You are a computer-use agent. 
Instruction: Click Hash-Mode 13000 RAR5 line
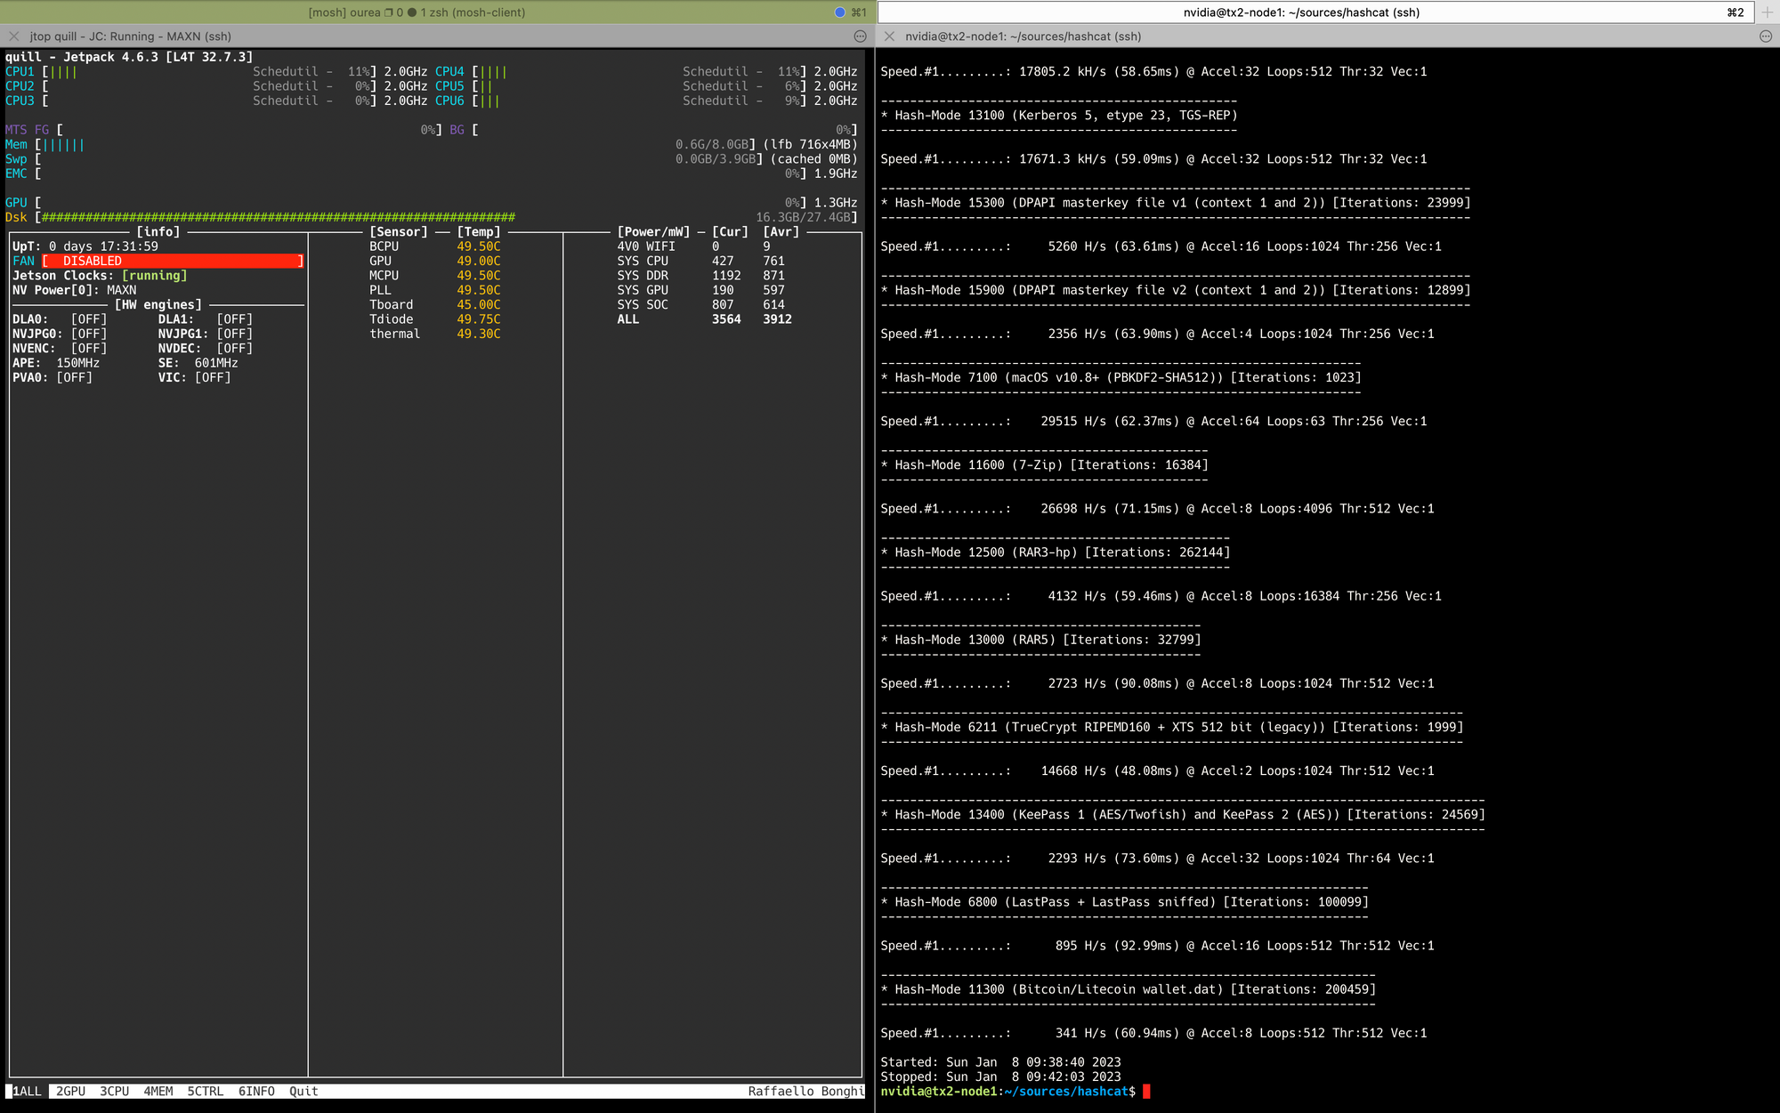click(x=1040, y=640)
